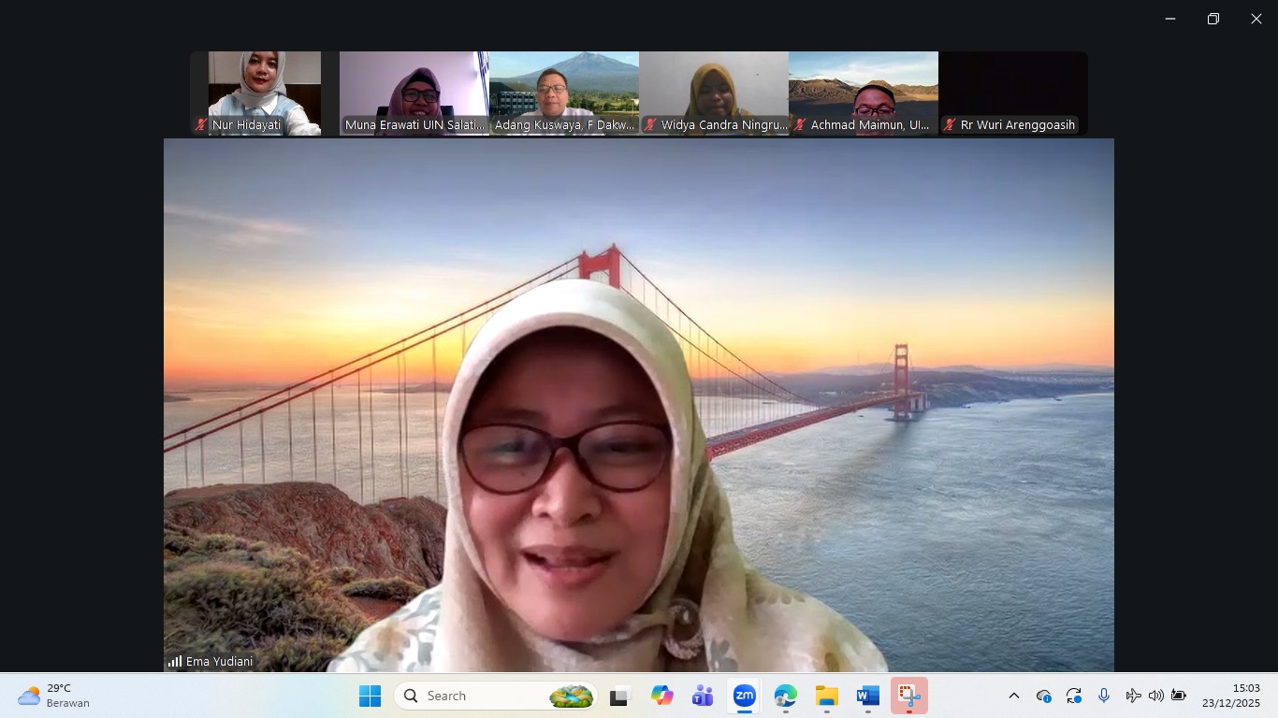Open File Explorer from the taskbar
Viewport: 1278px width, 718px height.
click(x=827, y=696)
